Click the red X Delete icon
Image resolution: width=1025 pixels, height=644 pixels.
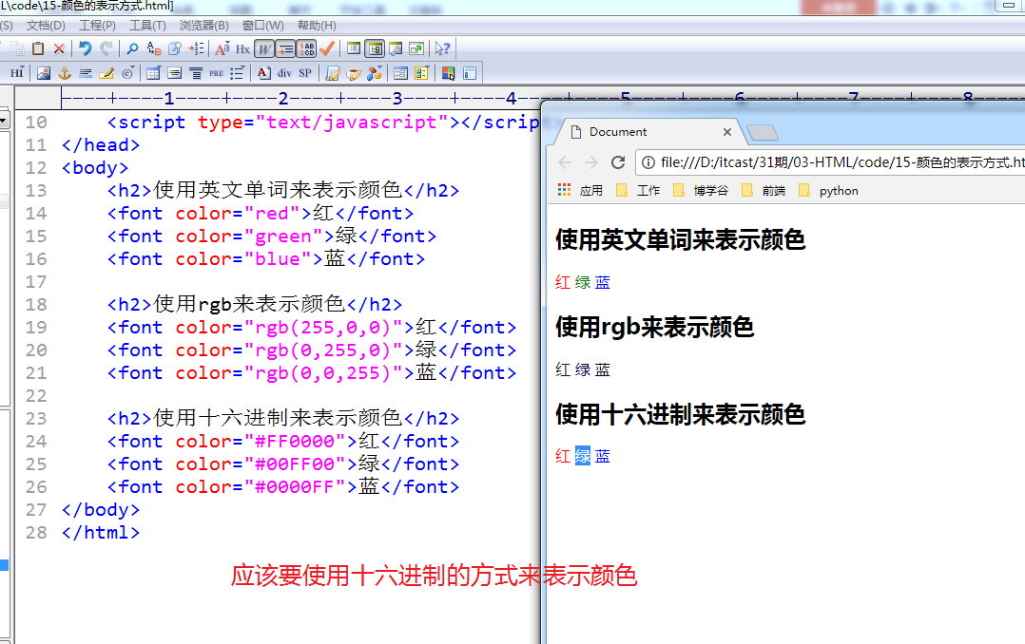click(x=59, y=48)
